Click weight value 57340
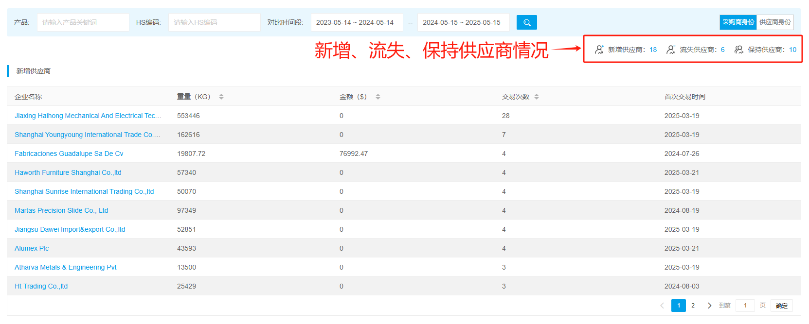 tap(186, 172)
